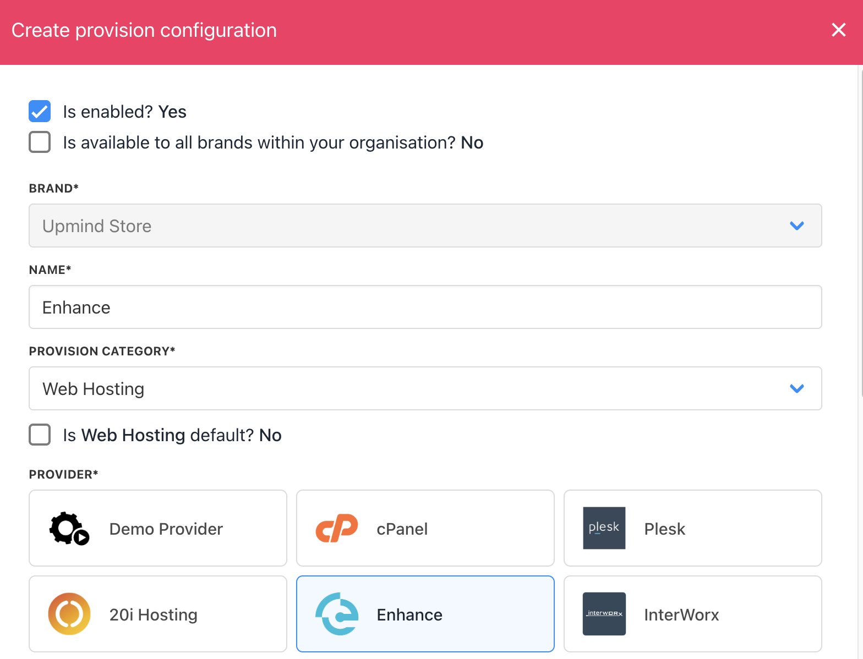This screenshot has height=659, width=863.
Task: Click the 'Is available to all brands' label text
Action: click(x=273, y=142)
